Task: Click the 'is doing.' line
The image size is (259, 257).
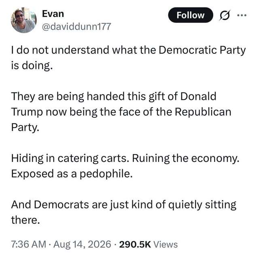Action: pyautogui.click(x=32, y=66)
